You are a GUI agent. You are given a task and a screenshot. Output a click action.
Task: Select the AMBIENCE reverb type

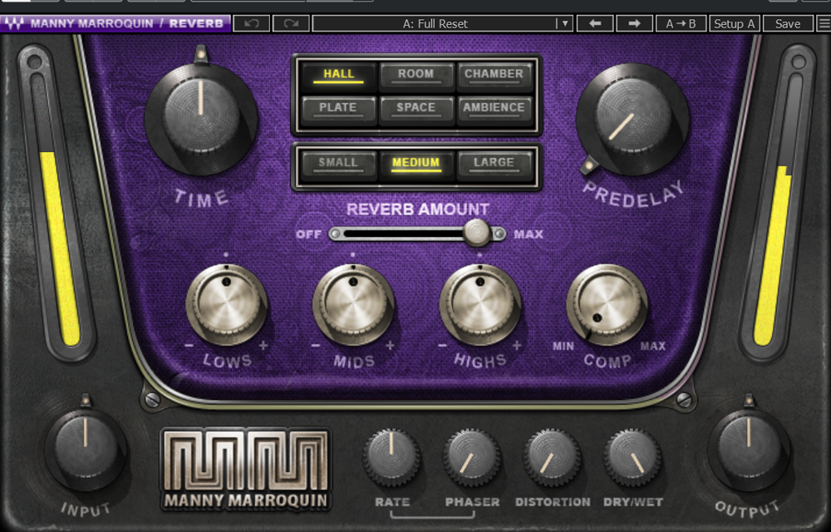tap(494, 109)
